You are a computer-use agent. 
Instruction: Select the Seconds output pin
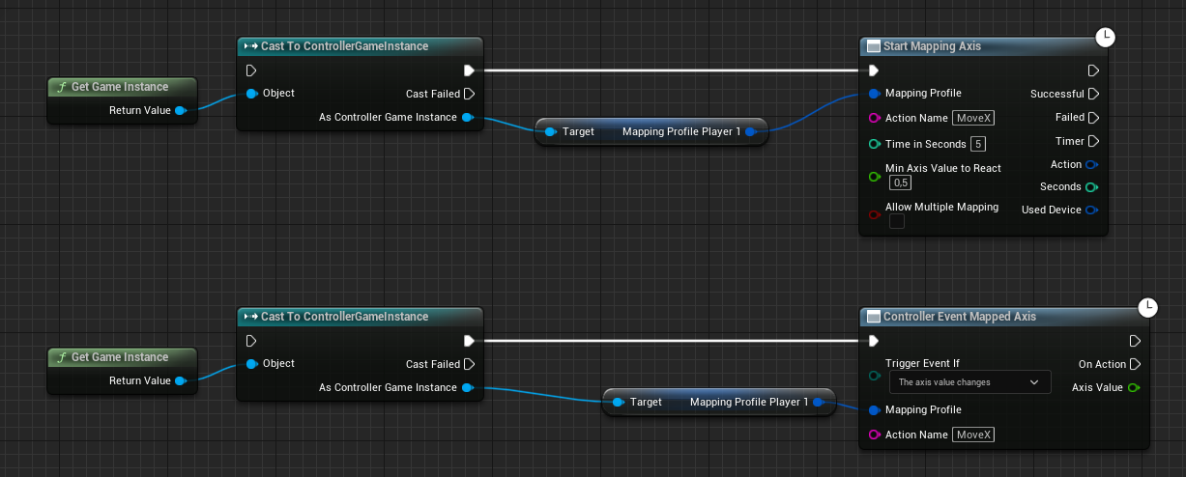1091,186
